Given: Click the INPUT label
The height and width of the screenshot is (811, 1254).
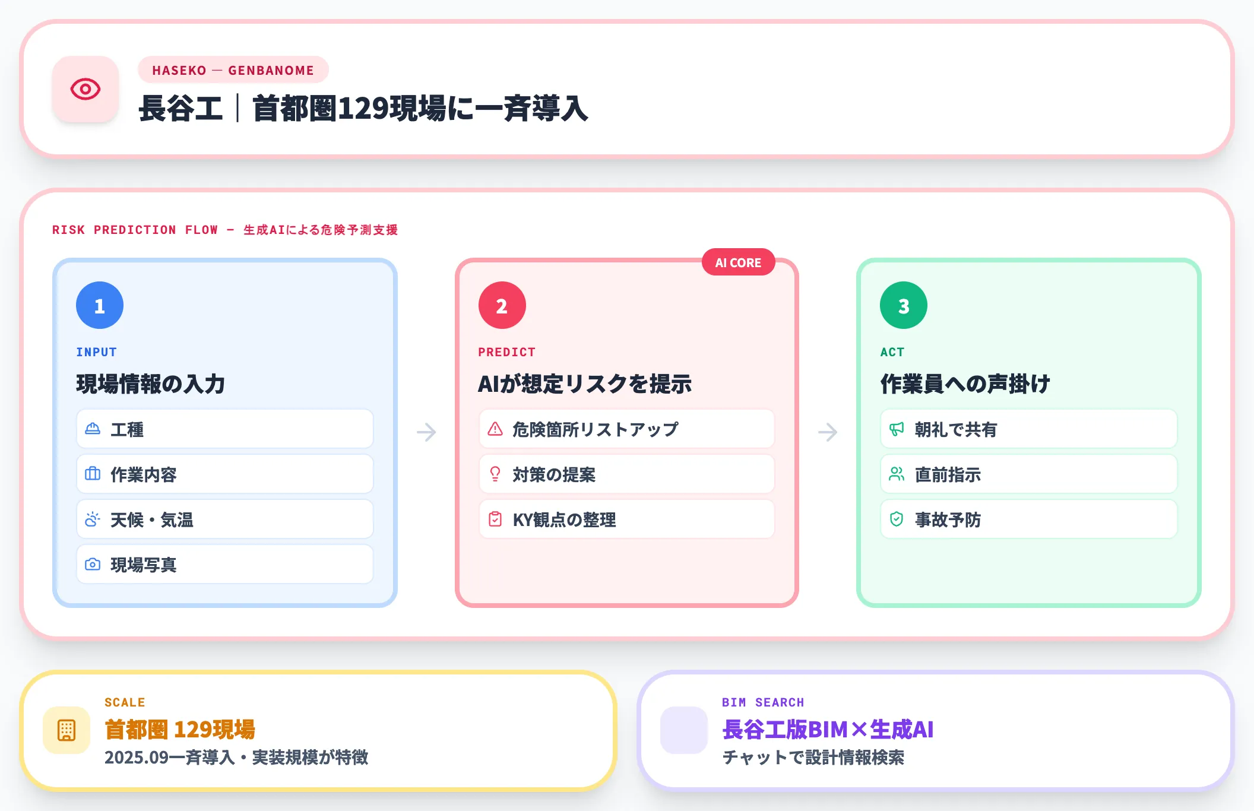Looking at the screenshot, I should 97,352.
